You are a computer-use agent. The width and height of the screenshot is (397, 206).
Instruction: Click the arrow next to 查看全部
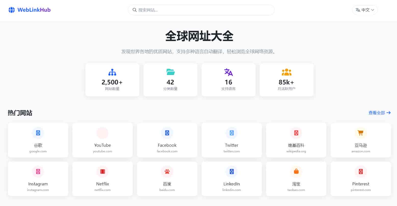tap(389, 113)
